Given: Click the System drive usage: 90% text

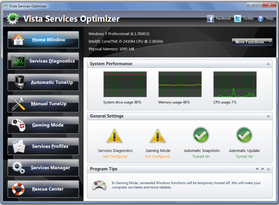Looking at the screenshot, I should point(122,102).
